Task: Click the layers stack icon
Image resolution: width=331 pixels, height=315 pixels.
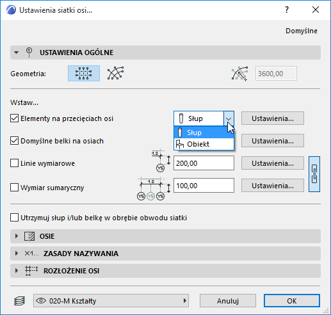Action: coord(19,301)
